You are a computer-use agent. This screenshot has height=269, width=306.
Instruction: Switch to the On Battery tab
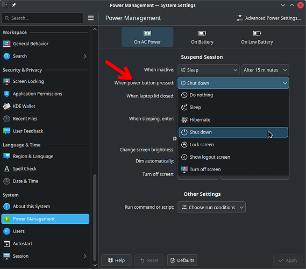click(x=202, y=37)
